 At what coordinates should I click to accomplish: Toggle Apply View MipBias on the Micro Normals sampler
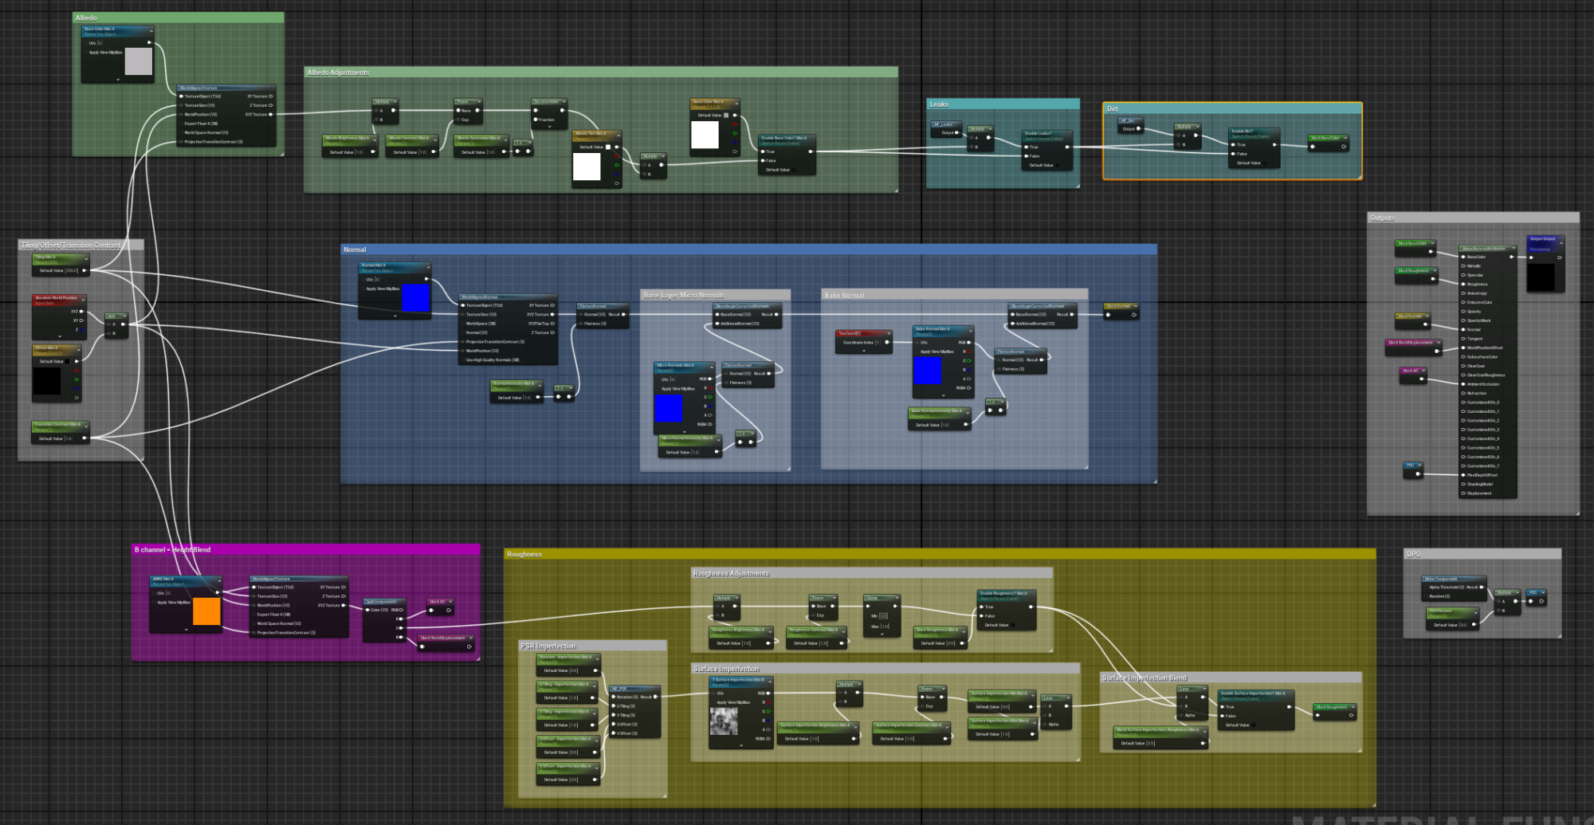point(658,389)
